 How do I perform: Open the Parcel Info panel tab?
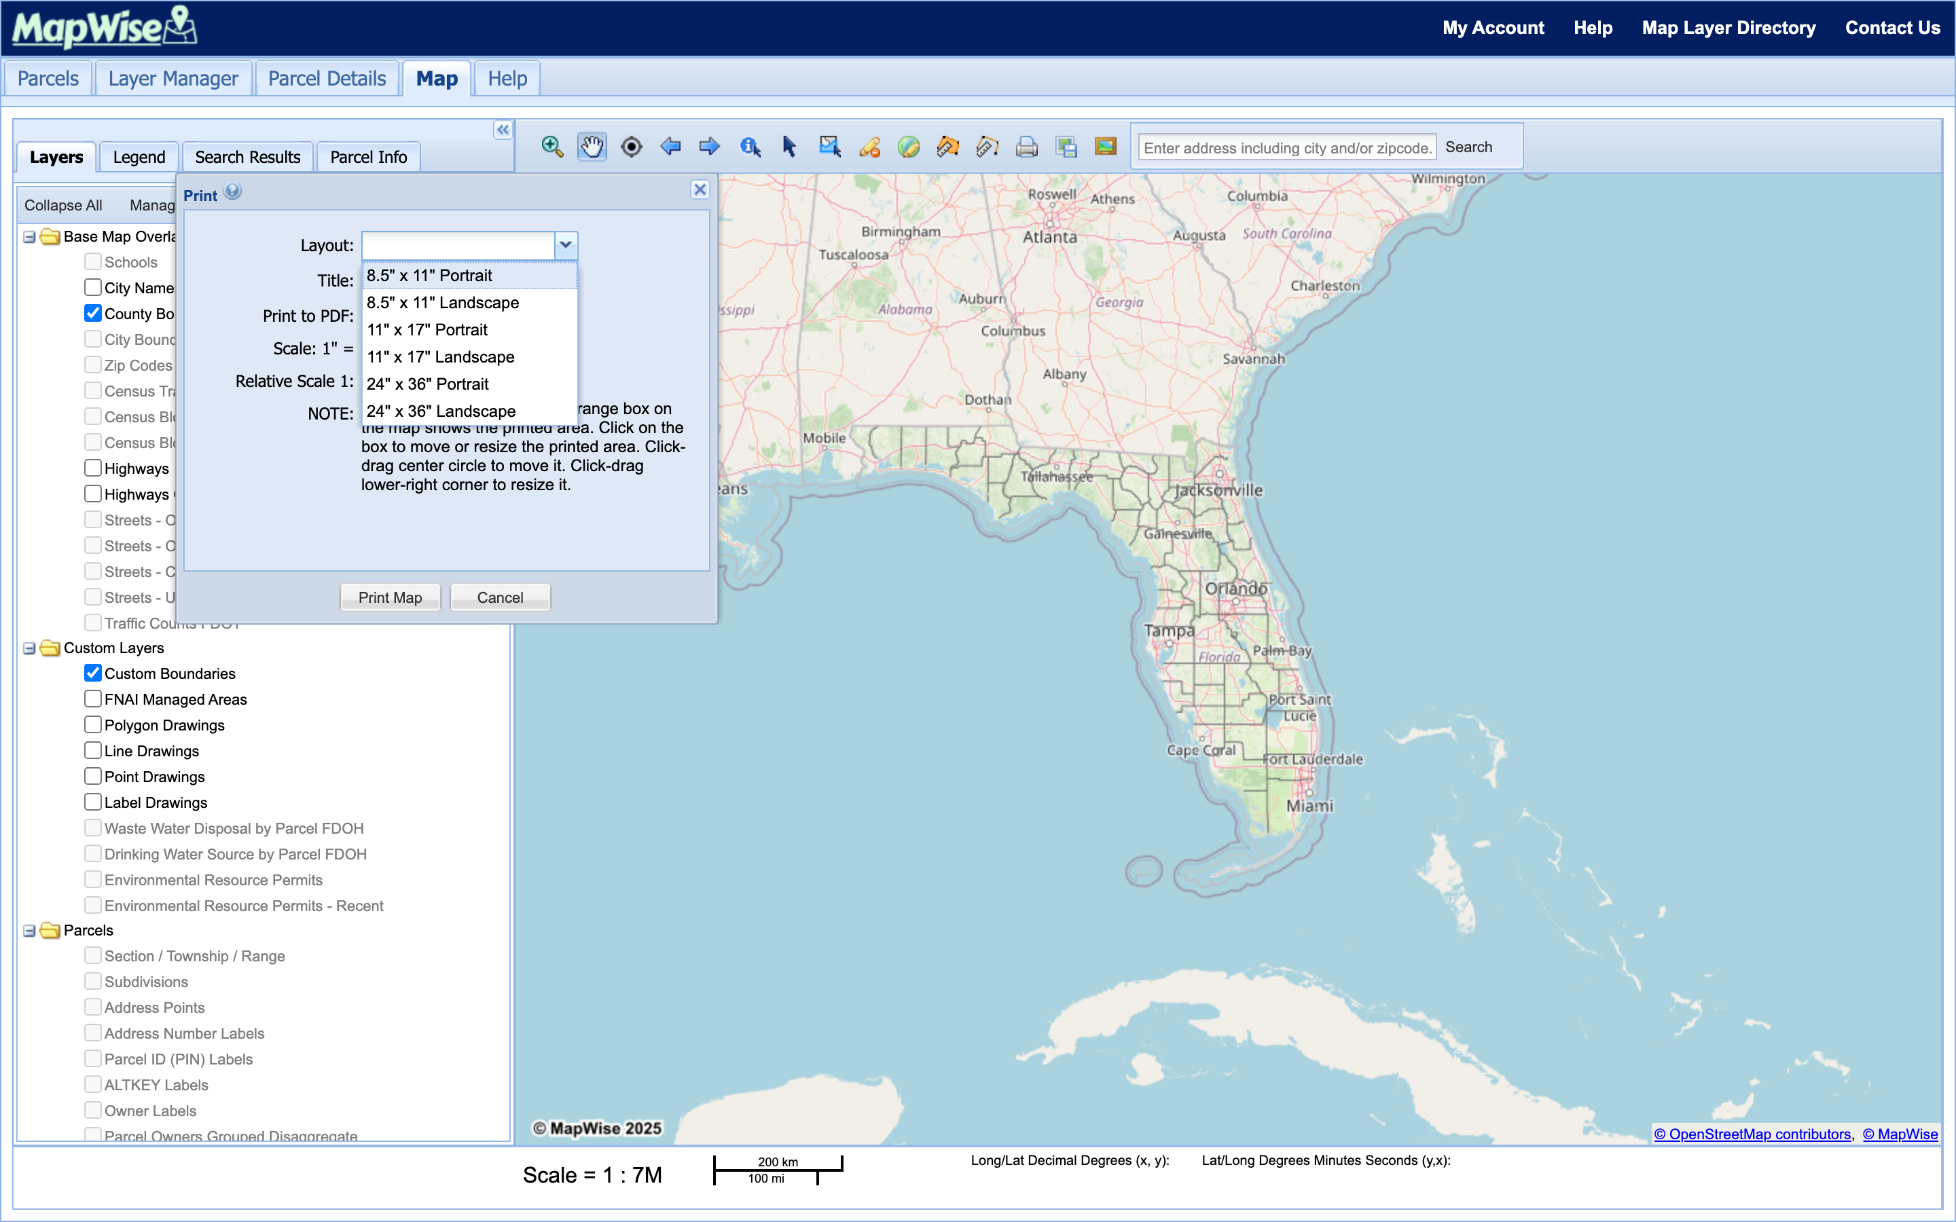coord(369,157)
